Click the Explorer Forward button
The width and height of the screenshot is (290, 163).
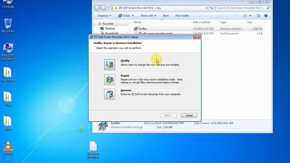103,8
